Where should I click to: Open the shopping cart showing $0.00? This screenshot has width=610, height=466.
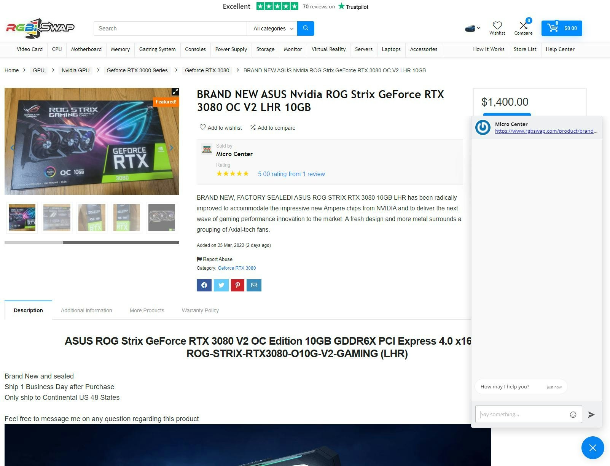pos(562,28)
